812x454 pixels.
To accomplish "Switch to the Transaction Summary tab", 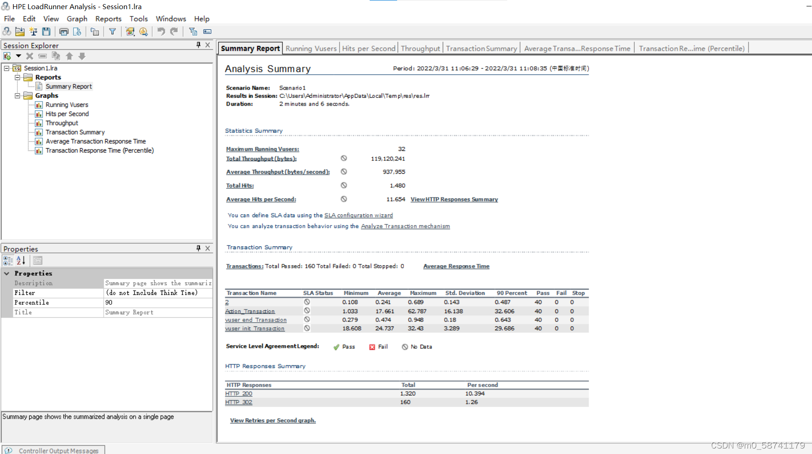I will pos(482,48).
